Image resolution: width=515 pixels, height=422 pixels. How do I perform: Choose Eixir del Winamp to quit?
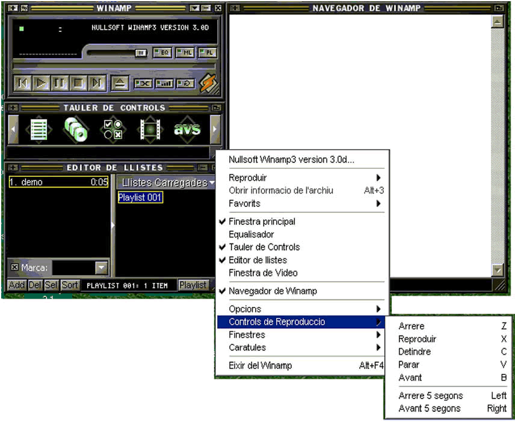(x=301, y=365)
